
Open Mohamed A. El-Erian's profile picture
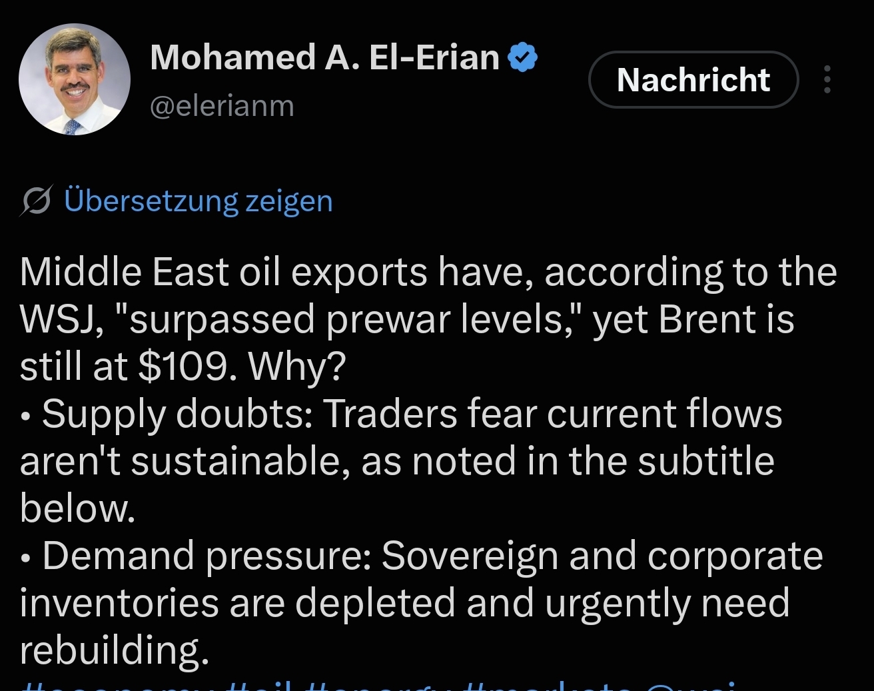[x=75, y=79]
